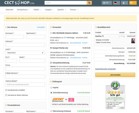Expand the Smartphones menu
Screen dimensions: 139x113
23,10
